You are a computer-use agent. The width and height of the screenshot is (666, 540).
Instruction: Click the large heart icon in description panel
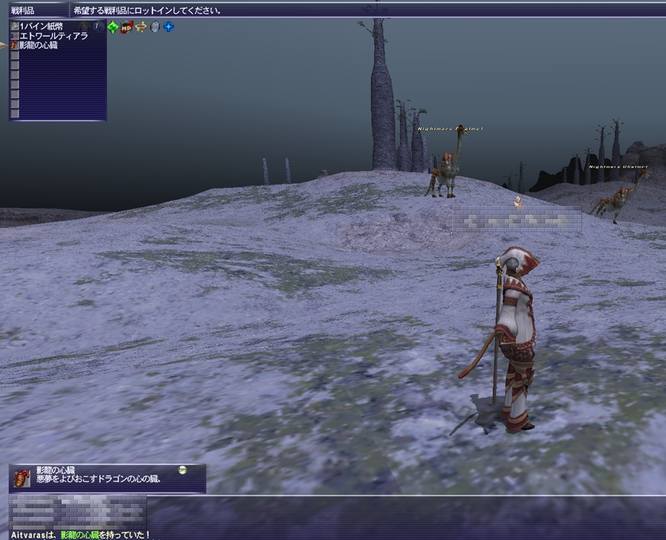pyautogui.click(x=22, y=478)
